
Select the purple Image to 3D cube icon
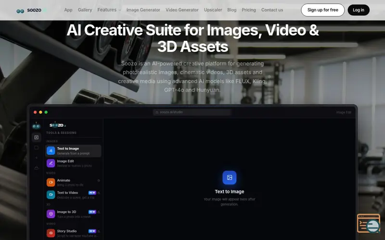tap(51, 214)
